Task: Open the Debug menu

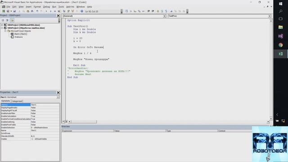Action: [x=46, y=7]
